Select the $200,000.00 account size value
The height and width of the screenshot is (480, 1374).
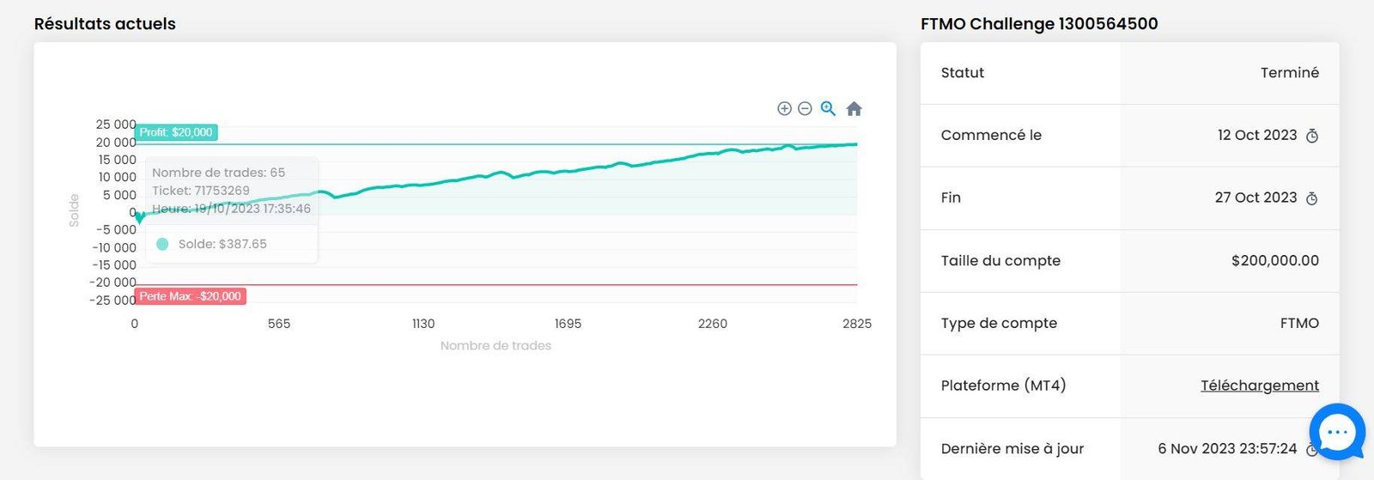[x=1274, y=260]
